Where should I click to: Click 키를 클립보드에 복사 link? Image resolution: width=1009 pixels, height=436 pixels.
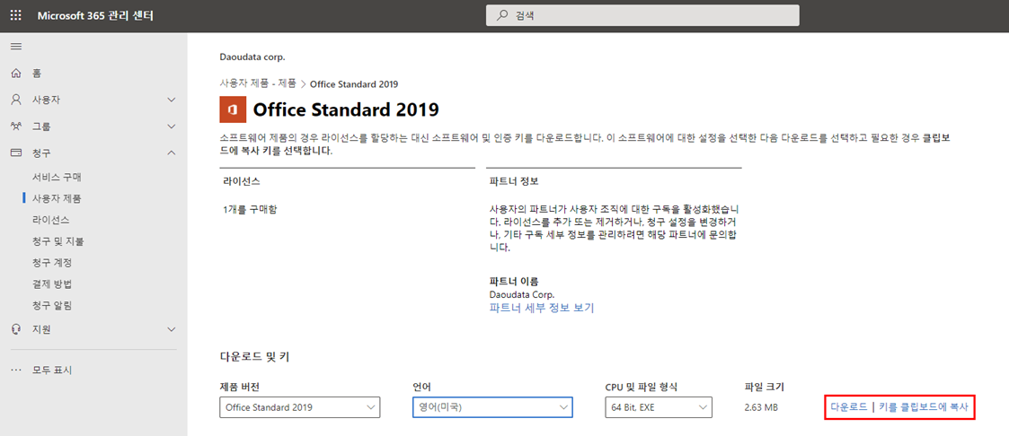[924, 407]
